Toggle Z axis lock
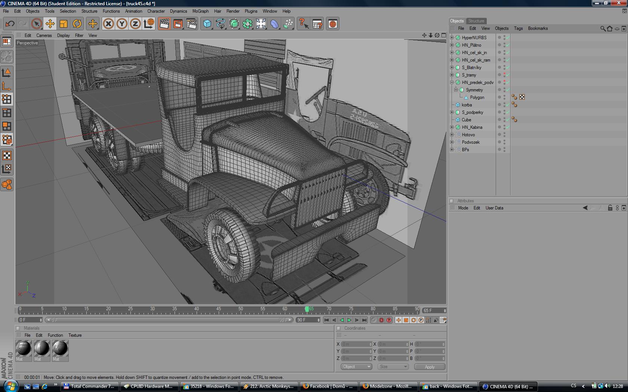The width and height of the screenshot is (628, 392). tap(135, 24)
